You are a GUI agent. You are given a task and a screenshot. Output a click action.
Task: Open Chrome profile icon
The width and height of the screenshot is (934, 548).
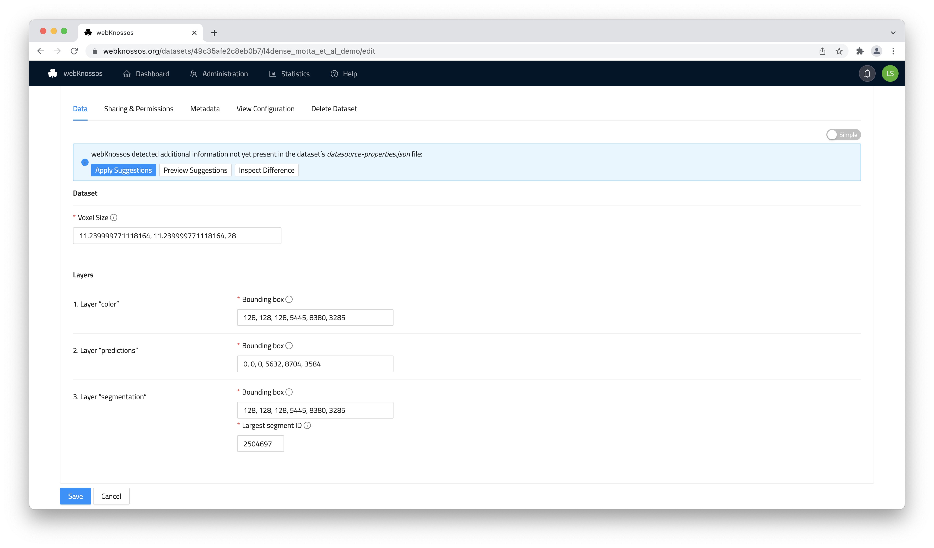coord(877,51)
